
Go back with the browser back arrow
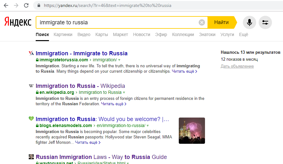pos(6,5)
